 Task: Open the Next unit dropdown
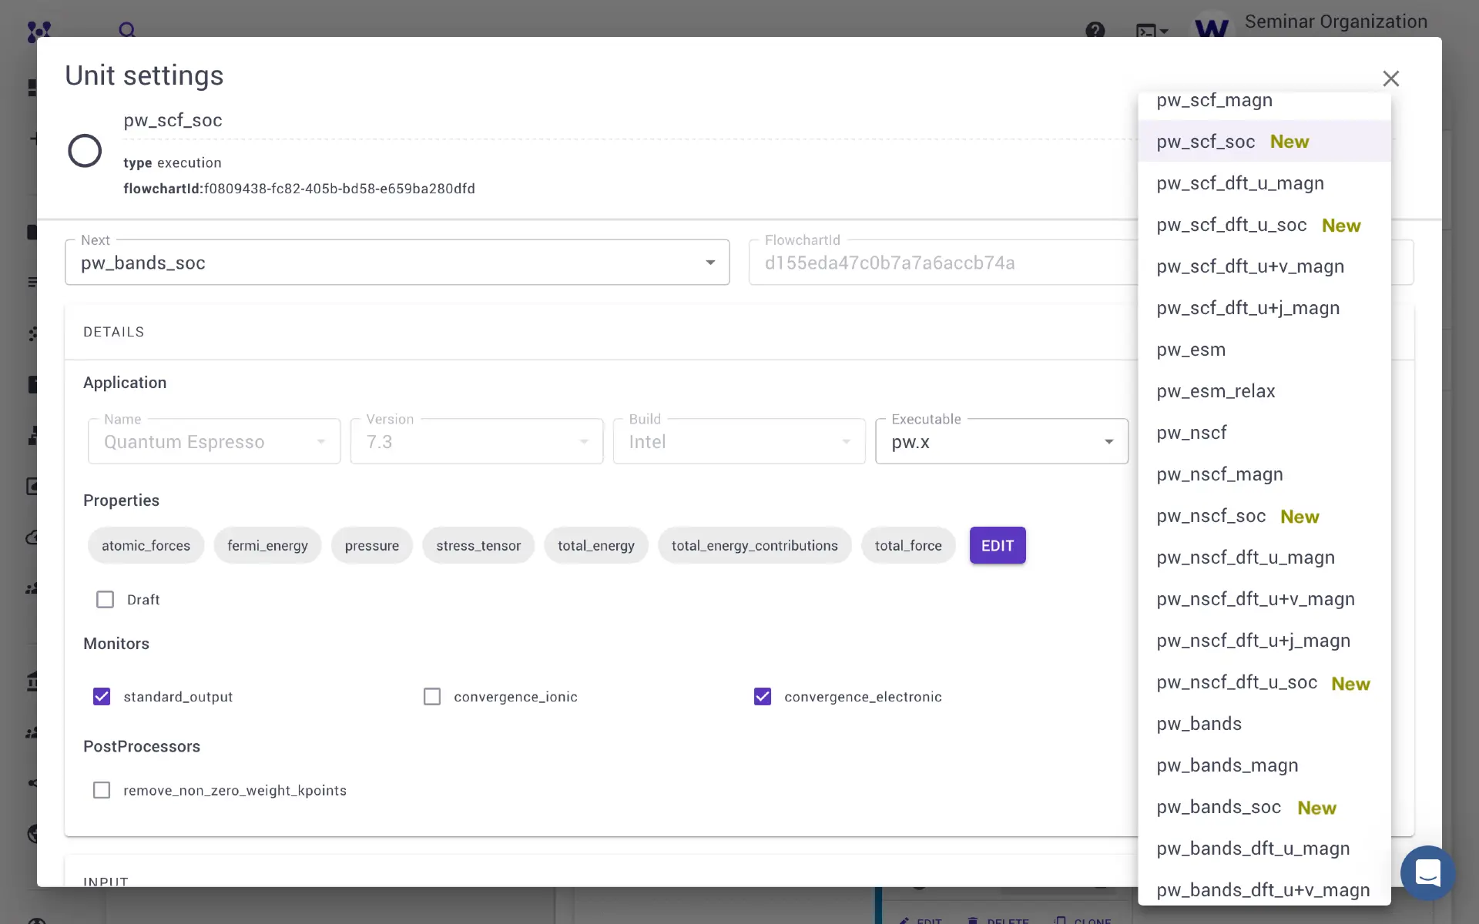click(710, 262)
